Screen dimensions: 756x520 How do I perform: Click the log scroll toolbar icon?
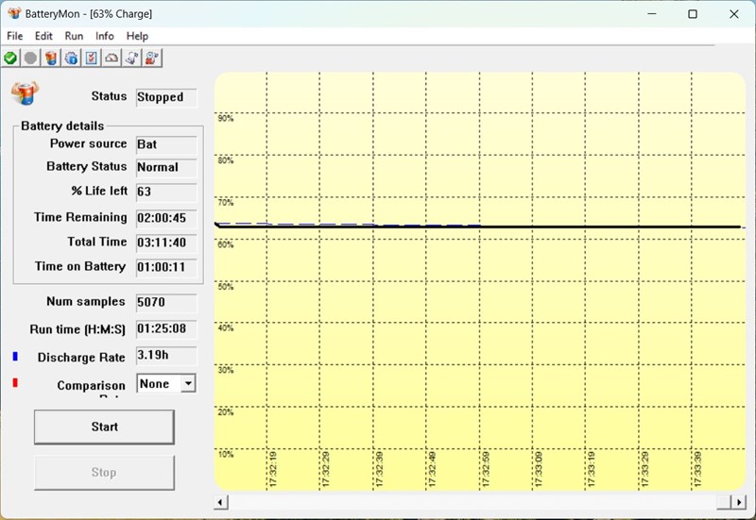click(131, 59)
